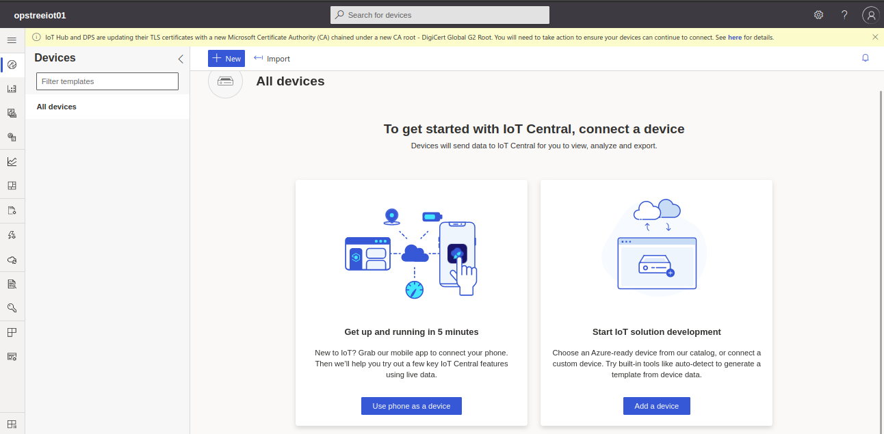The image size is (884, 434).
Task: Focus the Filter templates input field
Action: pyautogui.click(x=107, y=81)
